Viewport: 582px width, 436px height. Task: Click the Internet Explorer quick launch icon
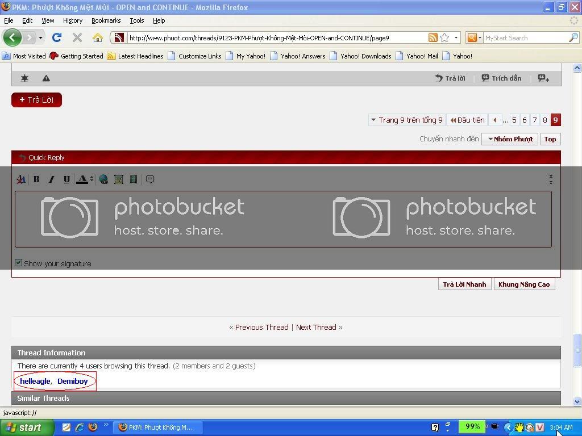tap(80, 427)
